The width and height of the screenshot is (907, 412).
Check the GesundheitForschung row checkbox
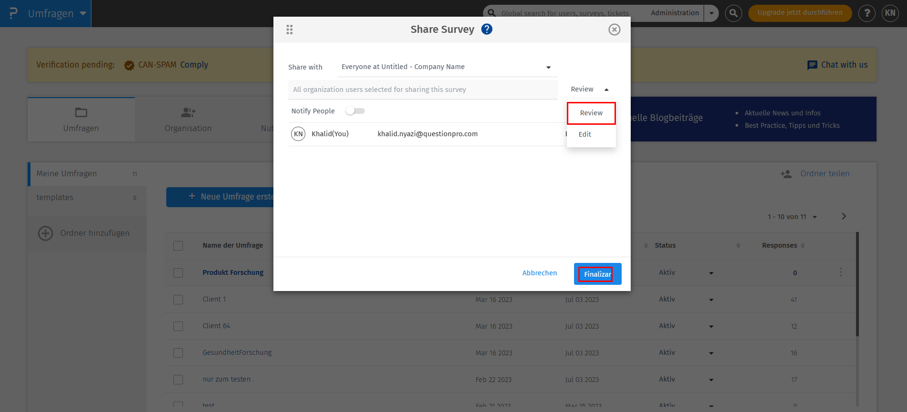pos(178,353)
